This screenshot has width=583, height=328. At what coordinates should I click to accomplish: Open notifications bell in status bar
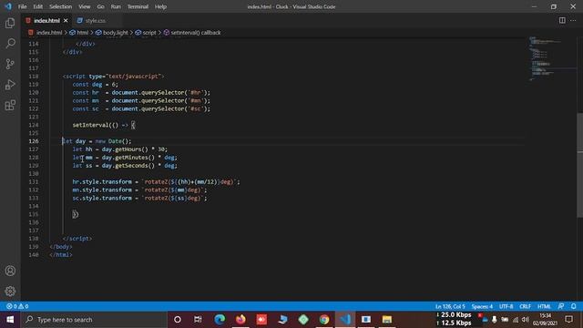[x=574, y=306]
